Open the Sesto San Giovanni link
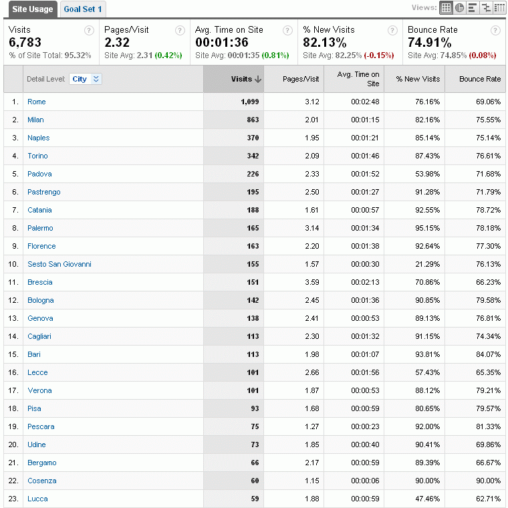The height and width of the screenshot is (508, 508). 59,264
